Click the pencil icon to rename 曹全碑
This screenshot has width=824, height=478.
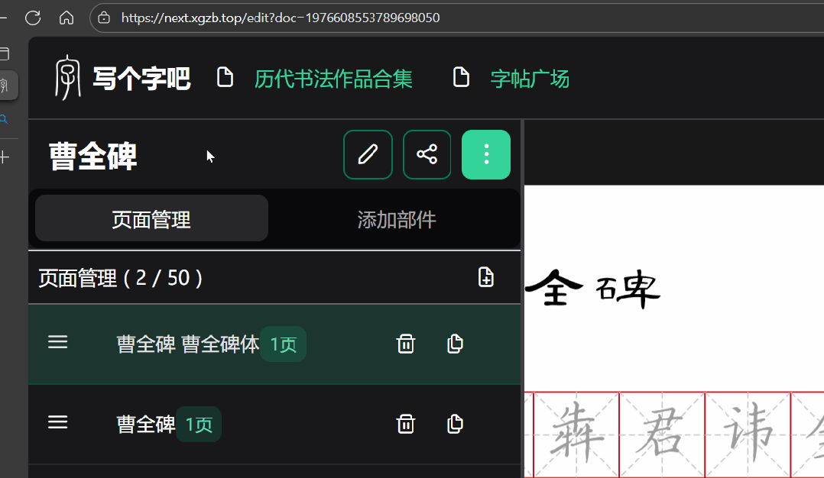click(x=368, y=154)
